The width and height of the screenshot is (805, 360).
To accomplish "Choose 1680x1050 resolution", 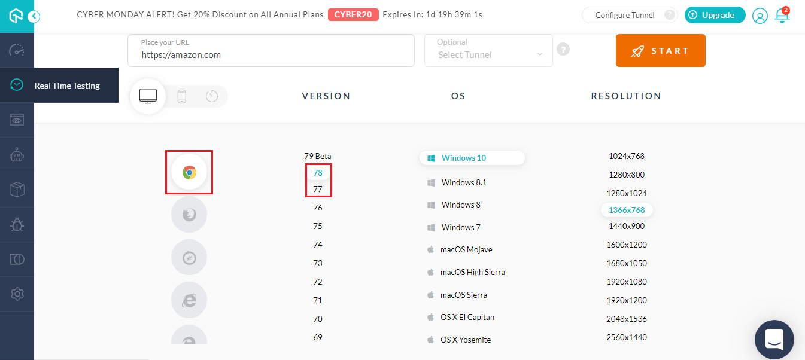I will pyautogui.click(x=627, y=263).
